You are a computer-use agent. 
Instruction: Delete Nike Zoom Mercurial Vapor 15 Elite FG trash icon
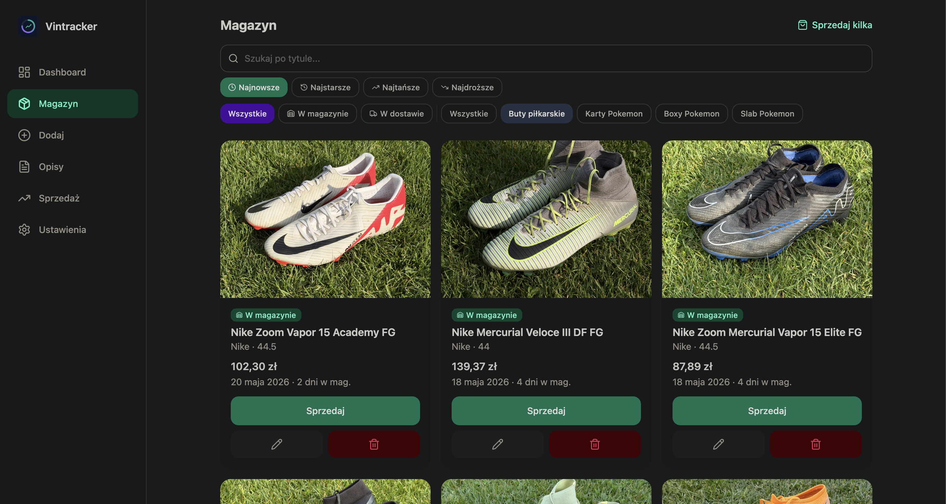click(816, 444)
